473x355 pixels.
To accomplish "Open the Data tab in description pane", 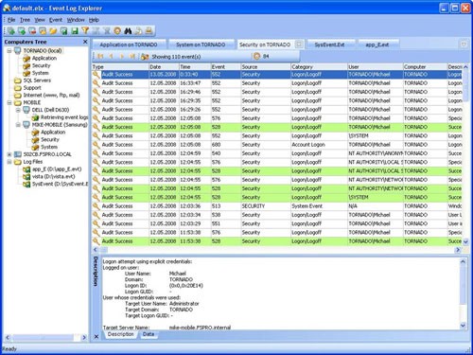I will tap(149, 334).
